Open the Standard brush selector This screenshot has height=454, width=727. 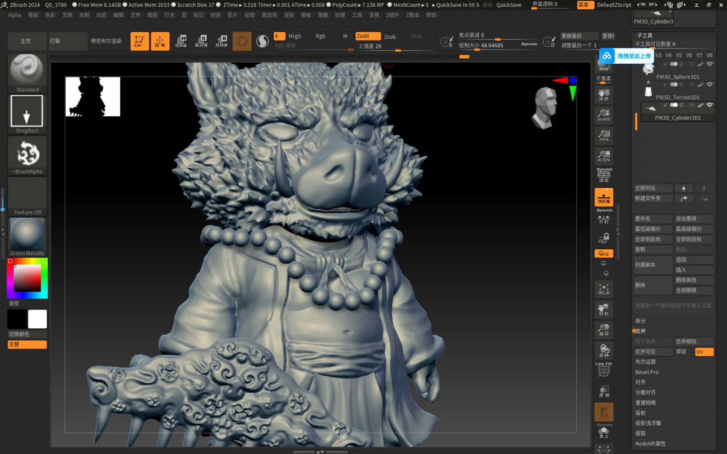pyautogui.click(x=27, y=73)
